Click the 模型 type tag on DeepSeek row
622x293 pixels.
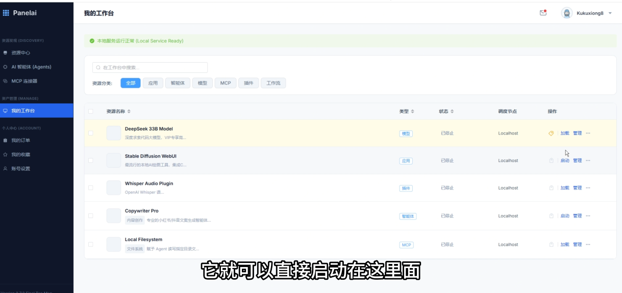pos(406,134)
